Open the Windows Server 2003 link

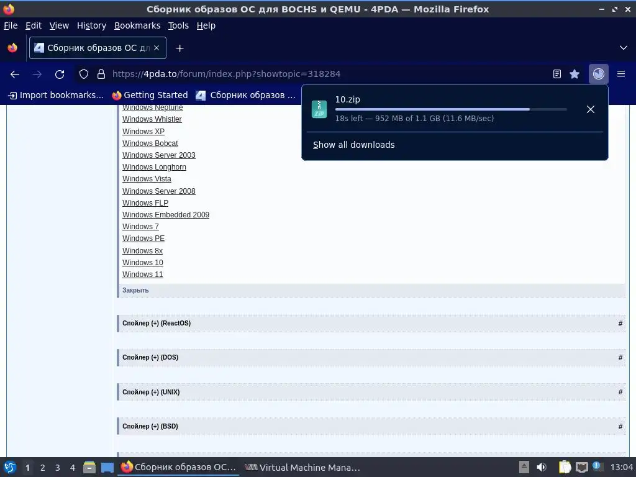(159, 155)
